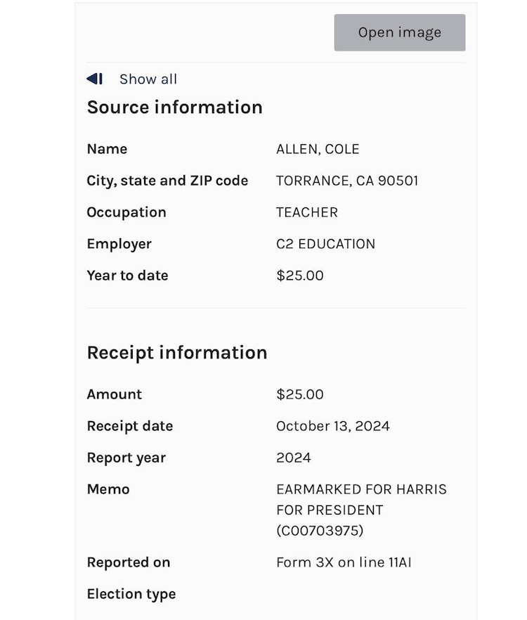The image size is (527, 620).
Task: Click the report year value 2024
Action: [x=293, y=458]
